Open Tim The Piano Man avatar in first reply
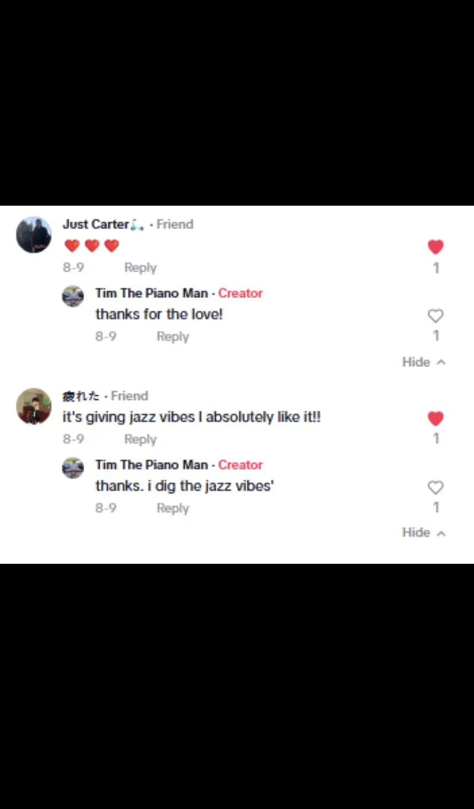The height and width of the screenshot is (809, 474). click(x=73, y=296)
